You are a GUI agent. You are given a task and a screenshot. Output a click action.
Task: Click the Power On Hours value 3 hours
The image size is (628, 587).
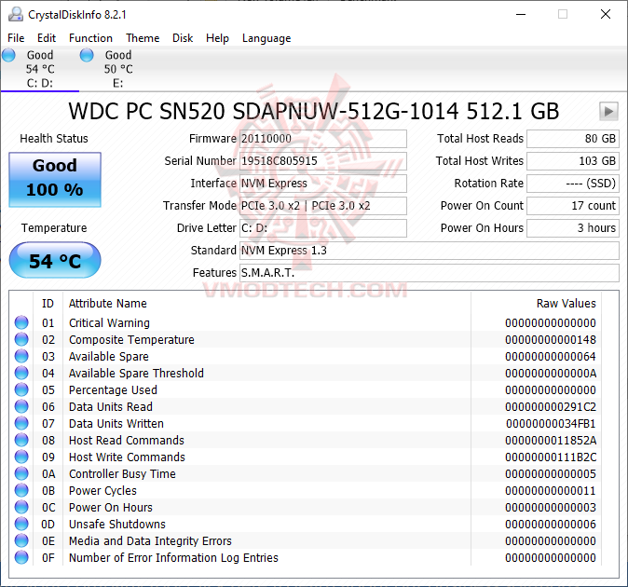click(x=573, y=228)
